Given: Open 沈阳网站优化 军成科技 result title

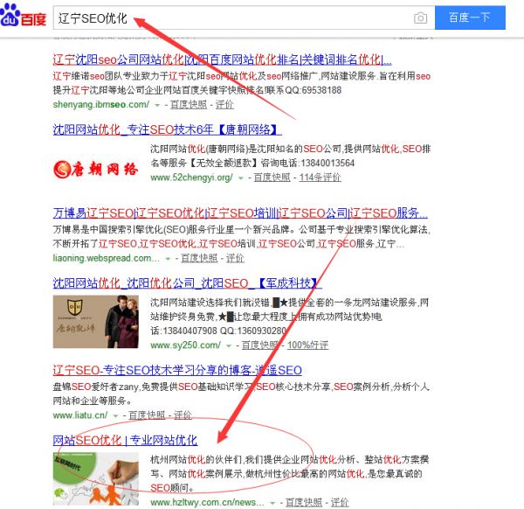Looking at the screenshot, I should click(x=187, y=283).
